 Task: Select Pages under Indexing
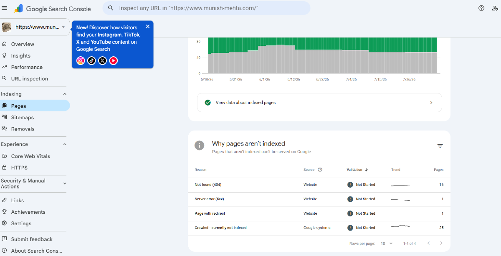tap(35, 106)
